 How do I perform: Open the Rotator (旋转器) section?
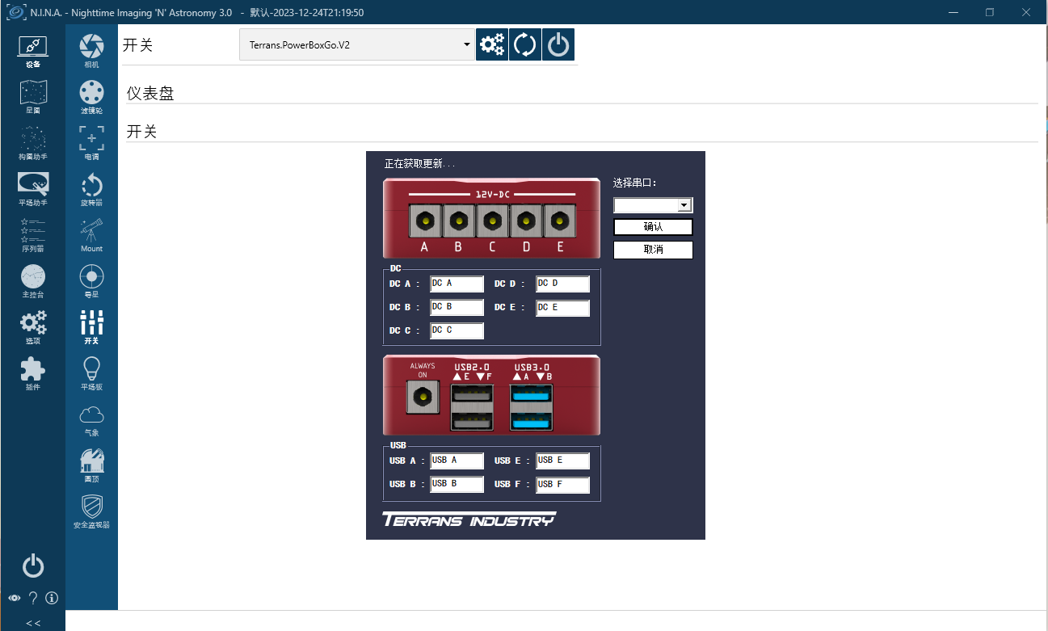[91, 188]
